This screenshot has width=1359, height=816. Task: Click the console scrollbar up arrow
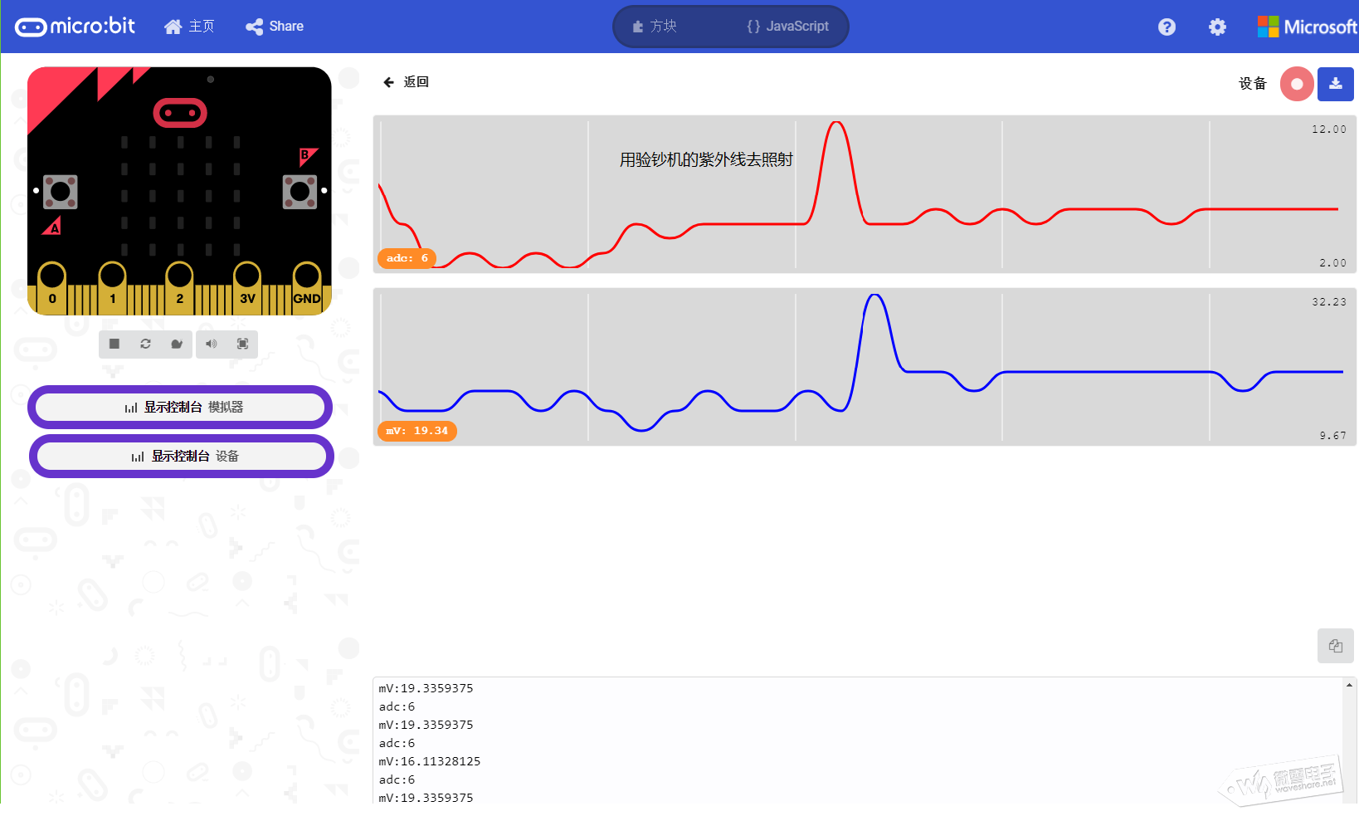1350,685
